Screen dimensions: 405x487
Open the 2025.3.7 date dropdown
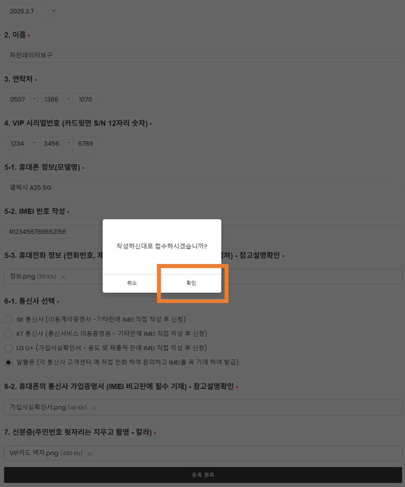[33, 11]
